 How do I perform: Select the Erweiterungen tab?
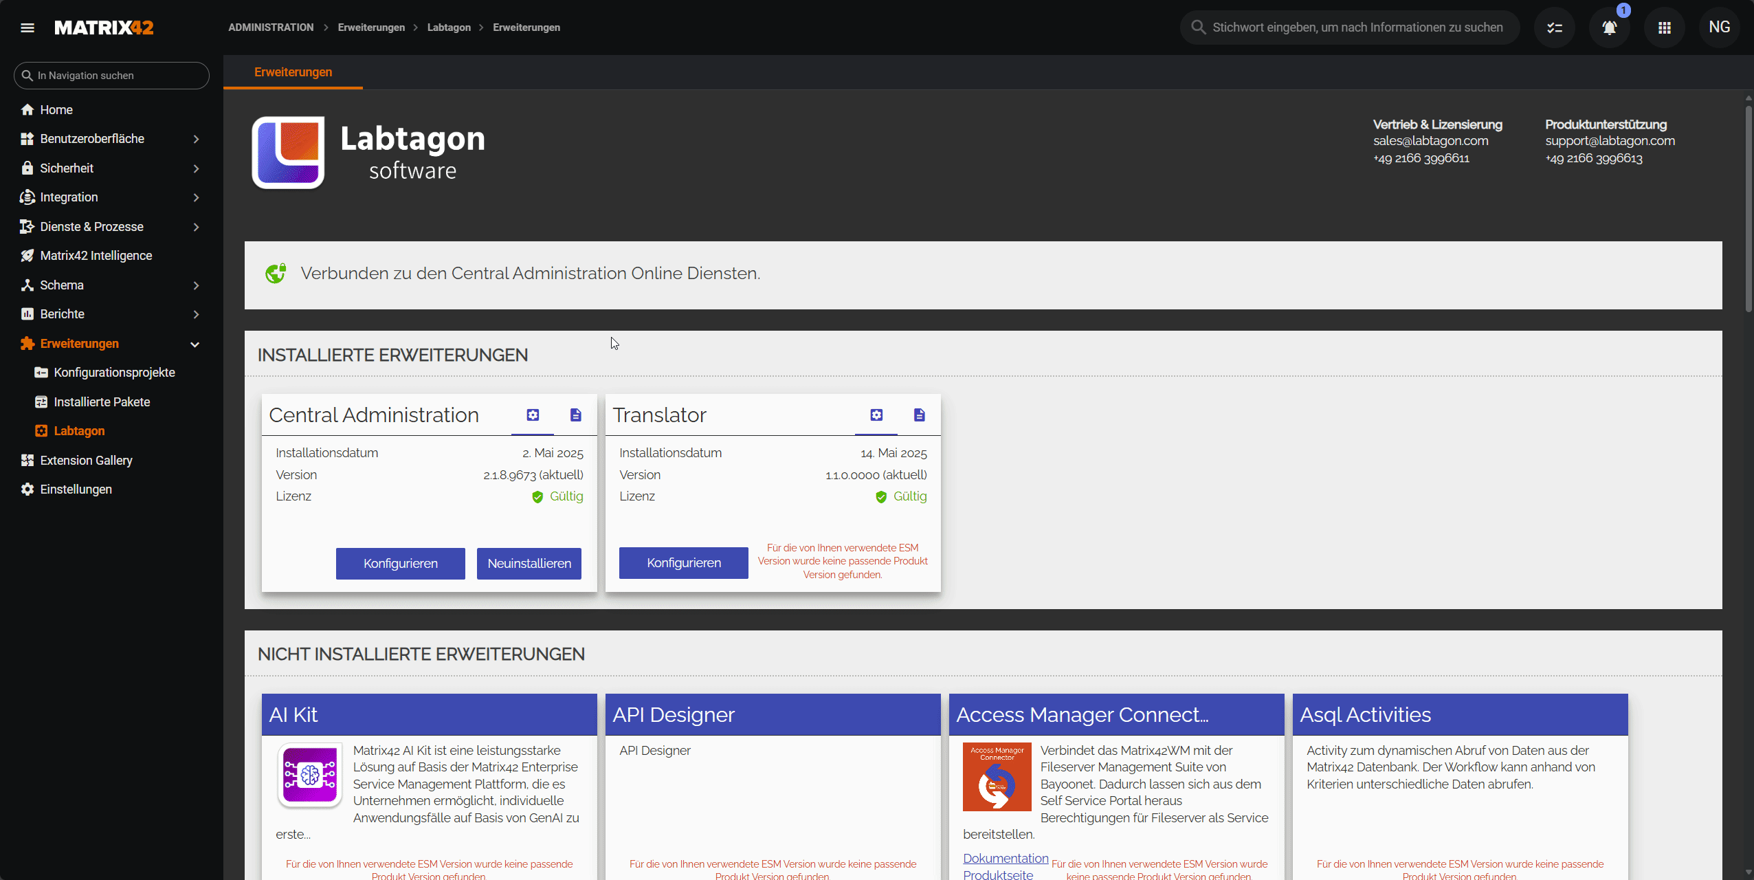click(293, 72)
